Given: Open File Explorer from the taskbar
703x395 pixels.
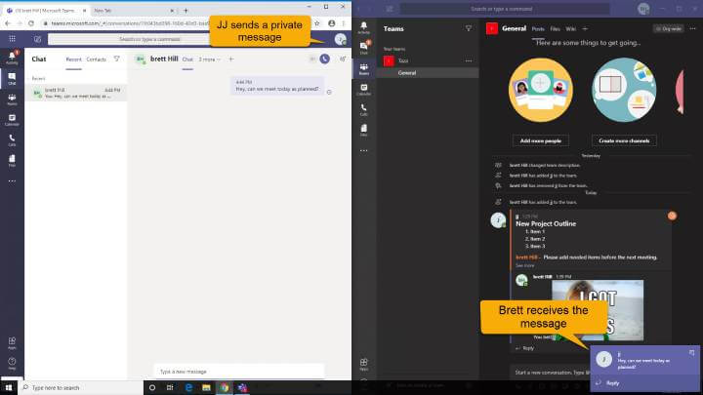Looking at the screenshot, I should [x=206, y=387].
